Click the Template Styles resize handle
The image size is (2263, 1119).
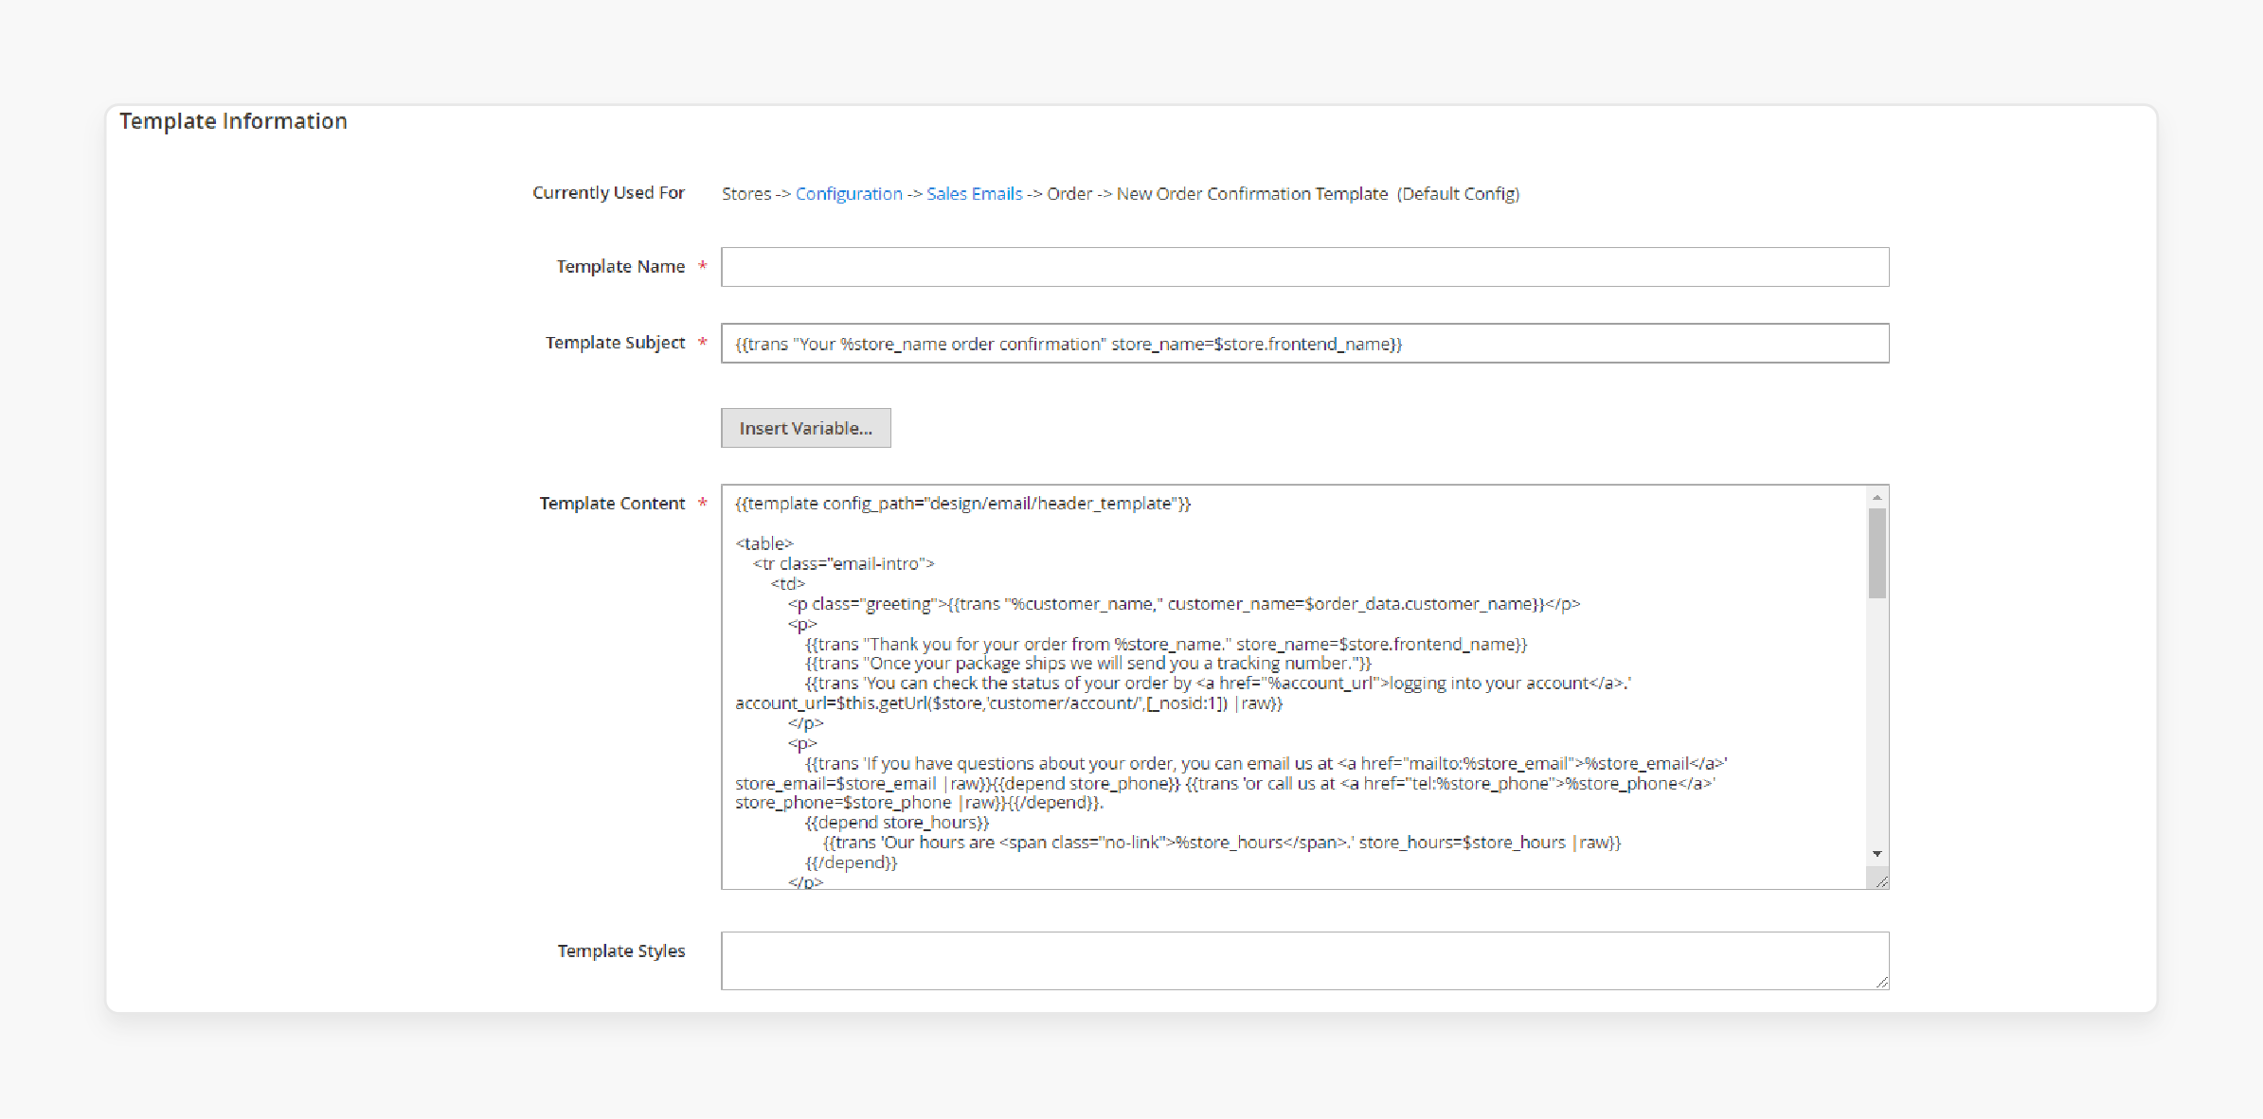[x=1880, y=982]
